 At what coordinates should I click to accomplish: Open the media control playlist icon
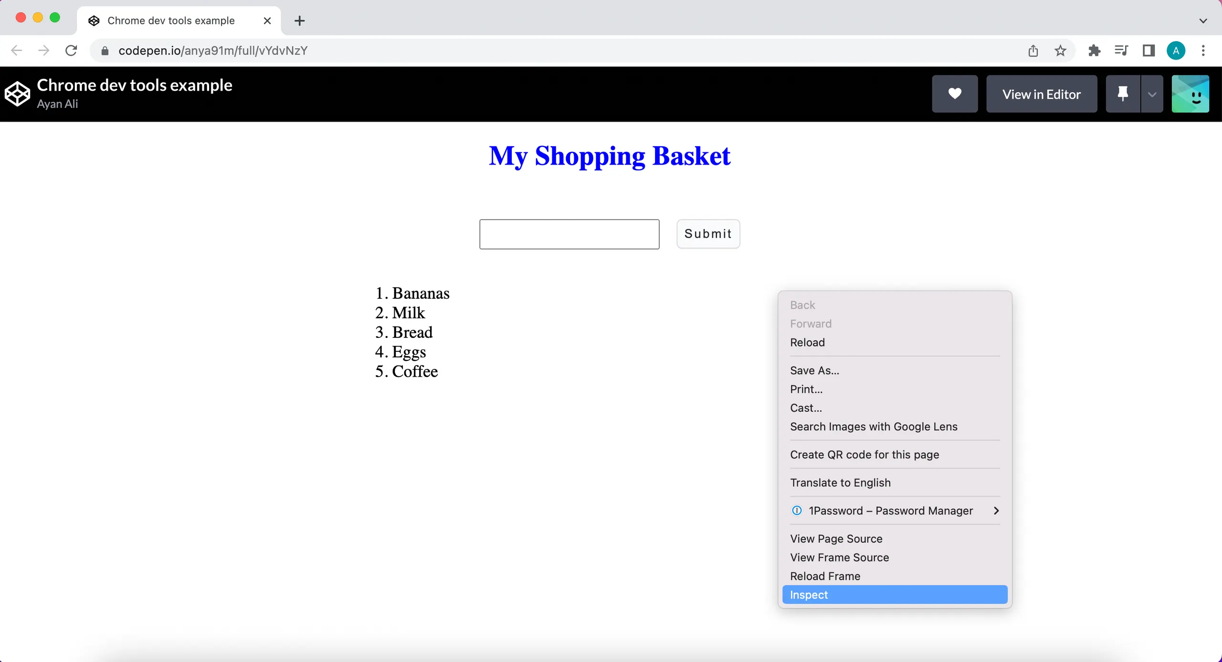click(1121, 51)
